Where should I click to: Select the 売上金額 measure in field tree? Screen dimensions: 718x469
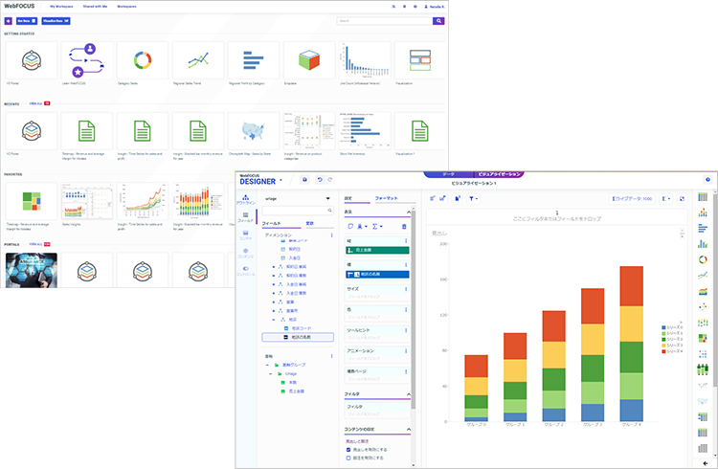click(296, 391)
